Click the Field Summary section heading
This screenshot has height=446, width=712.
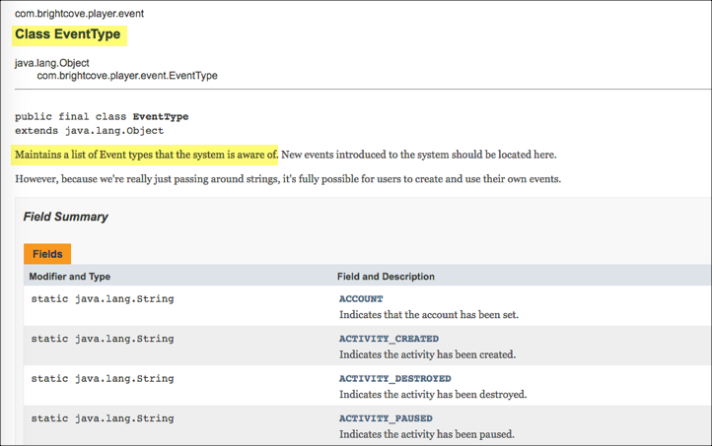point(65,217)
